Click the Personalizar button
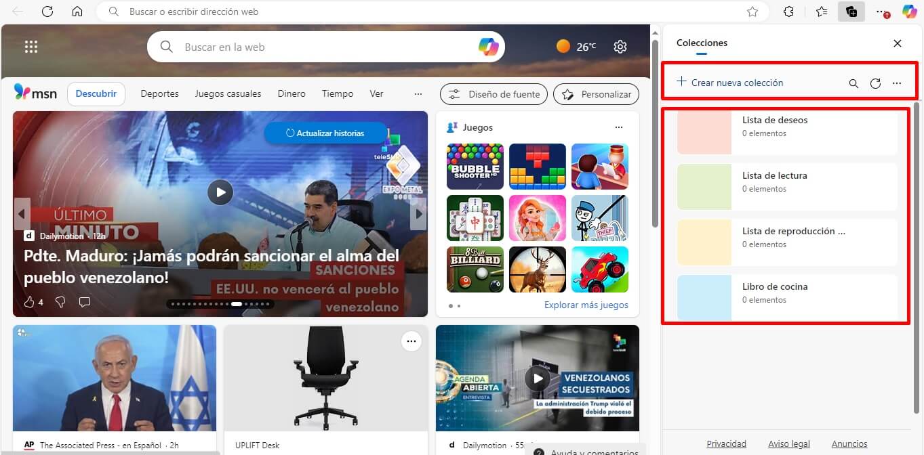This screenshot has width=924, height=455. click(x=597, y=94)
